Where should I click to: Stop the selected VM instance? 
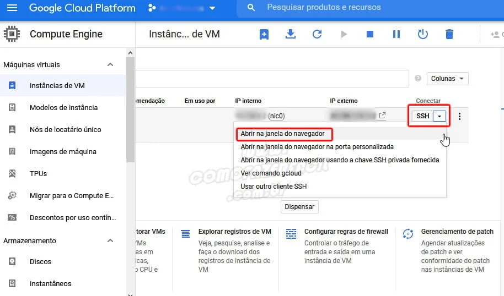tap(370, 34)
